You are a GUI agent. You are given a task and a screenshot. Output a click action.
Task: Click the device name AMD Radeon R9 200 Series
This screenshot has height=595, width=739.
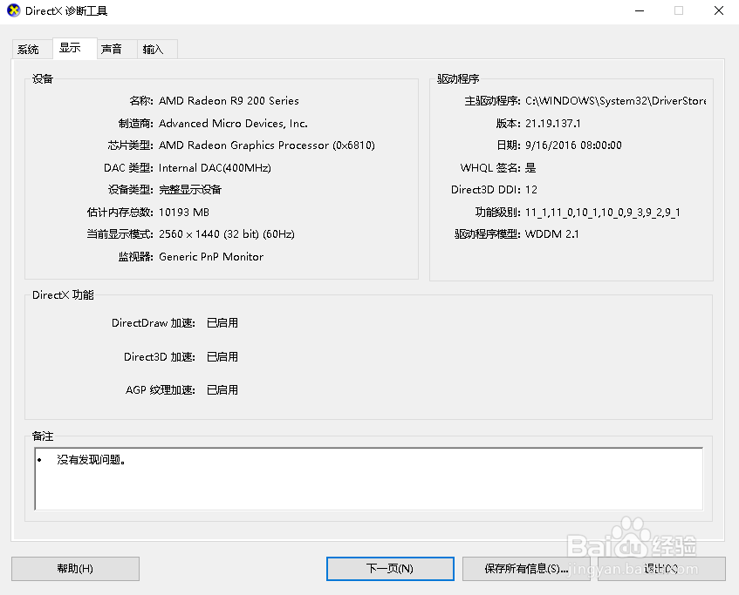tap(228, 100)
